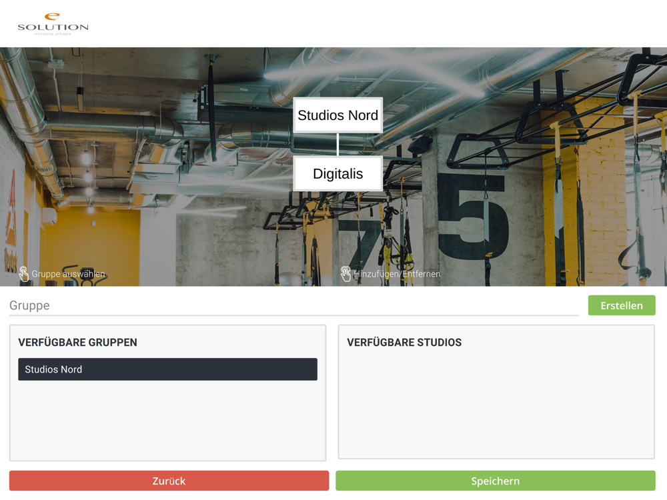Click the Hinzufügen/Entfernen hint text

click(397, 274)
